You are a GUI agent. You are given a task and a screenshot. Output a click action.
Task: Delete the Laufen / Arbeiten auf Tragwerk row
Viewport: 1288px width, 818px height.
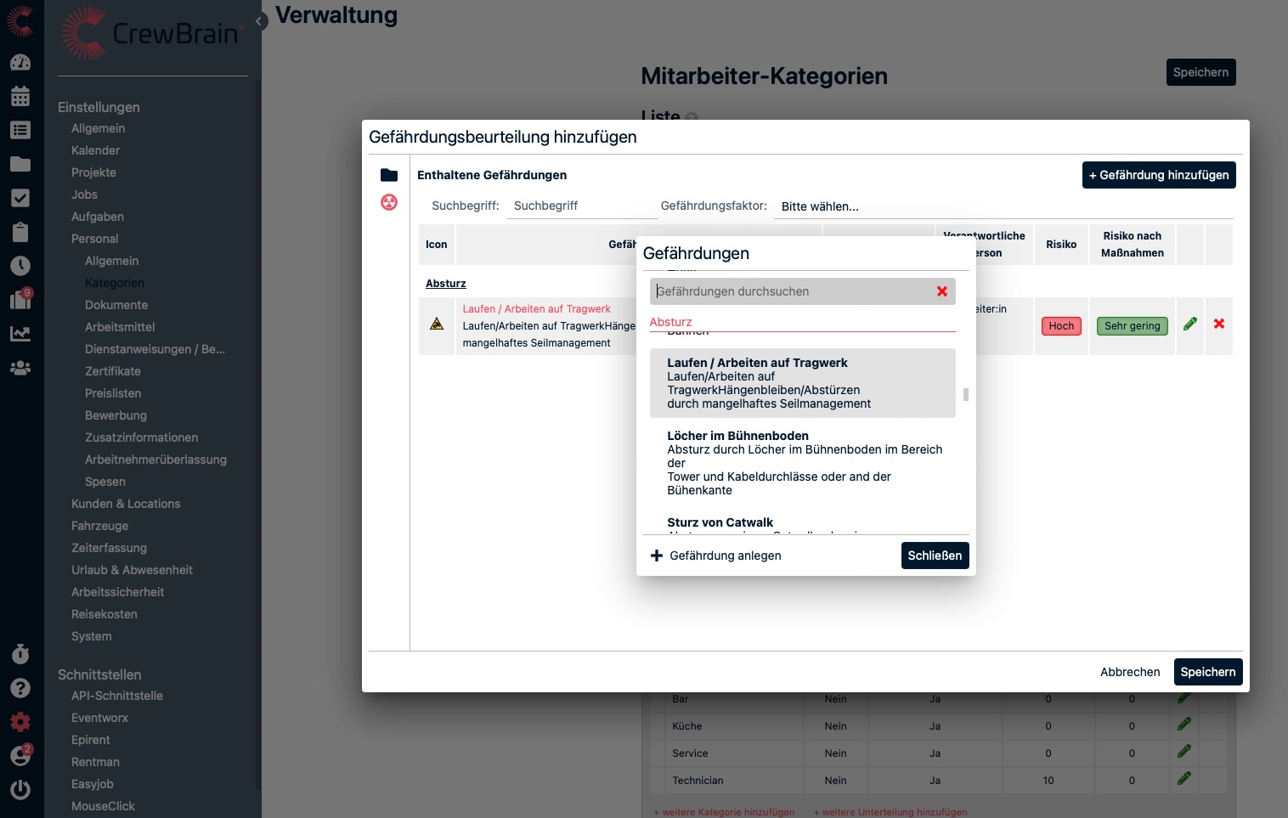coord(1218,324)
